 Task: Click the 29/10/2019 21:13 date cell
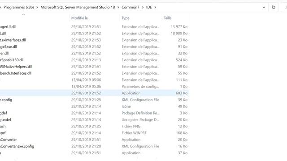pyautogui.click(x=86, y=60)
